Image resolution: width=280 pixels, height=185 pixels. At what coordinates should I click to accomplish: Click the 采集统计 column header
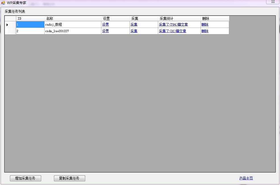pyautogui.click(x=179, y=18)
